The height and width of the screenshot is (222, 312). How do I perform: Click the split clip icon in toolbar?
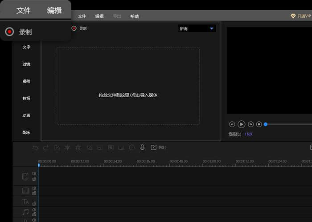[67, 147]
